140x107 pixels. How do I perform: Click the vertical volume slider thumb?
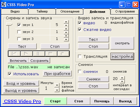point(9,24)
